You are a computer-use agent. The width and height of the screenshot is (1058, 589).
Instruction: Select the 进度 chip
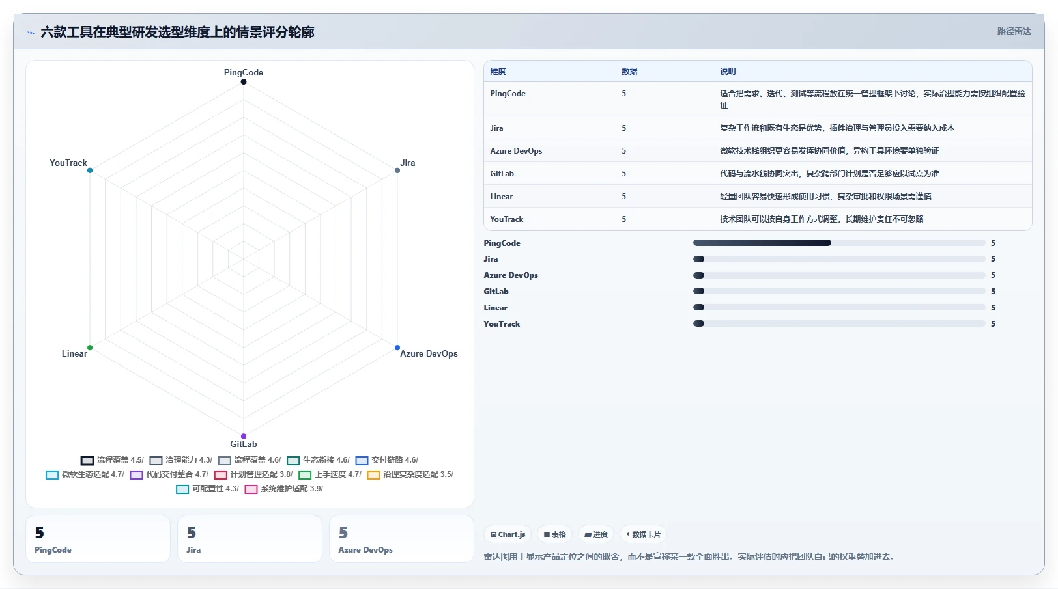click(596, 535)
